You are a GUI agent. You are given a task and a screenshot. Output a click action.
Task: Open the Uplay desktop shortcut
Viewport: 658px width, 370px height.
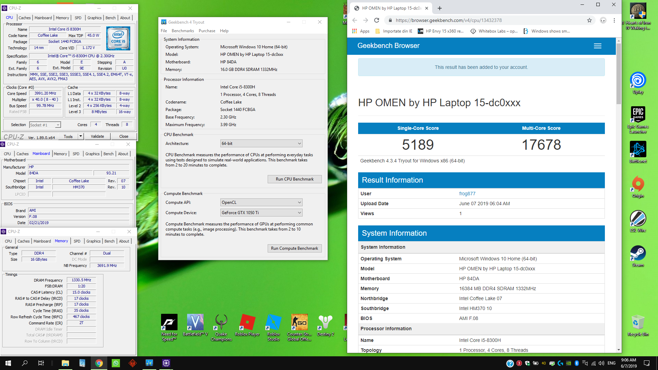638,83
